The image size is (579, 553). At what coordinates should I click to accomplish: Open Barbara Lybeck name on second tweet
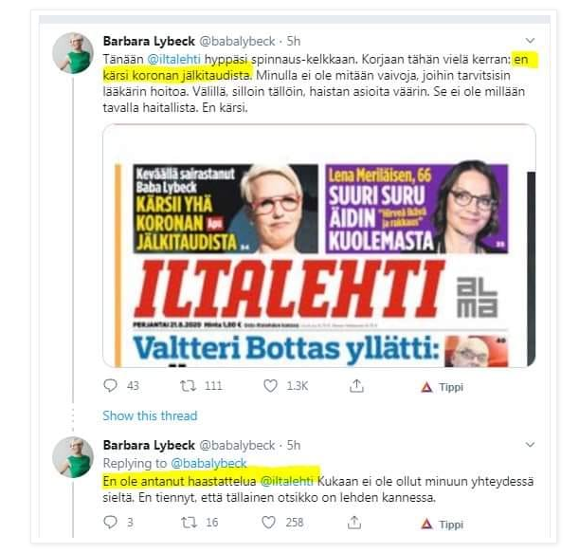click(149, 445)
